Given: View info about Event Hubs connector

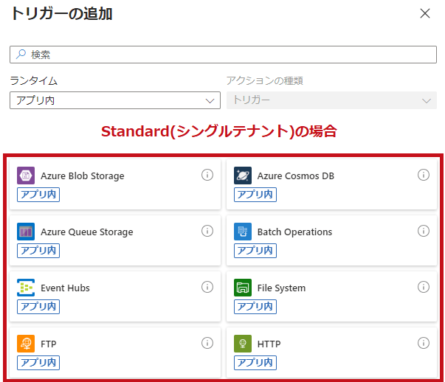Looking at the screenshot, I should (x=207, y=287).
